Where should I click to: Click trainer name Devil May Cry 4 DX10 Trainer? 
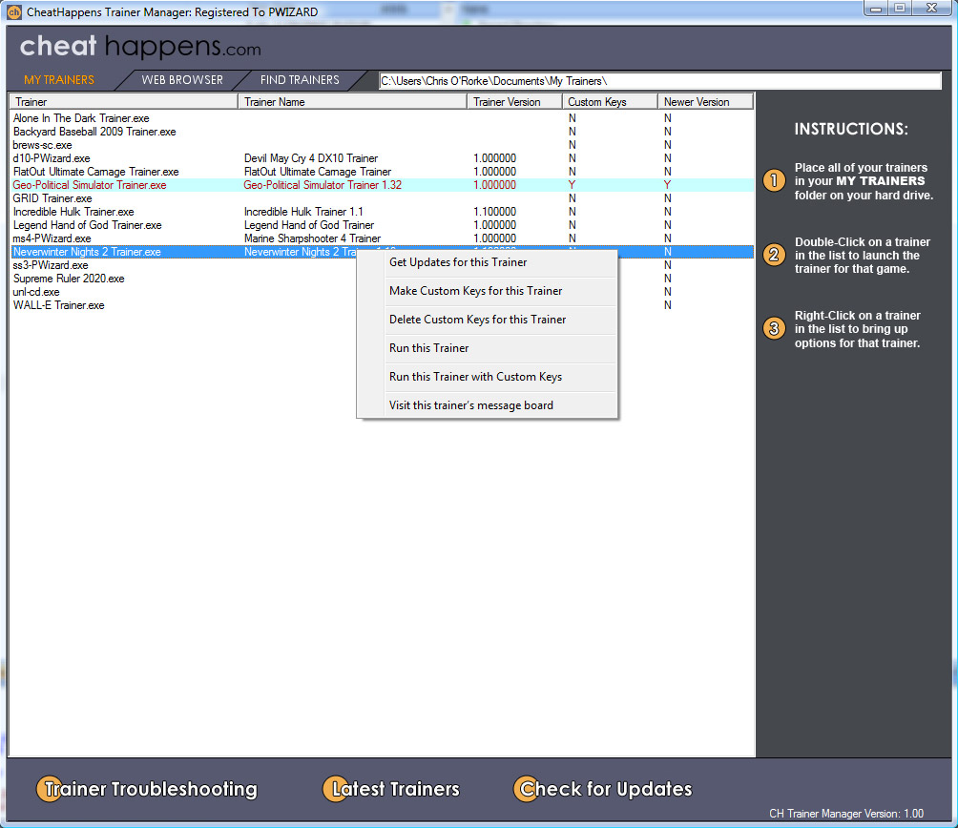click(x=311, y=158)
